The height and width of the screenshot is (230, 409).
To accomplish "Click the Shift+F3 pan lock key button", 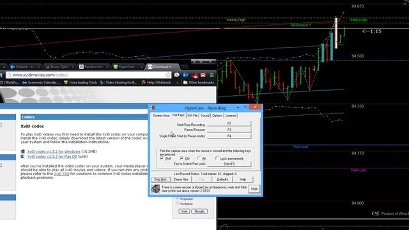I will [x=229, y=164].
